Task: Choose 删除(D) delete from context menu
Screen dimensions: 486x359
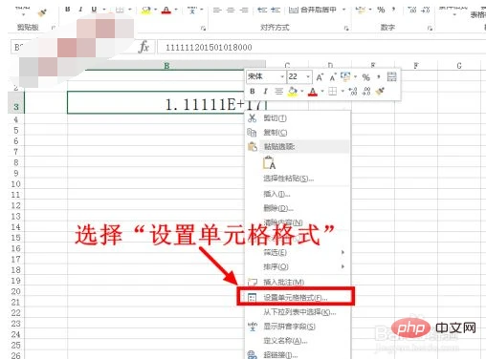Action: tap(298, 208)
